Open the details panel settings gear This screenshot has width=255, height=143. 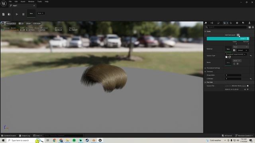pyautogui.click(x=253, y=27)
